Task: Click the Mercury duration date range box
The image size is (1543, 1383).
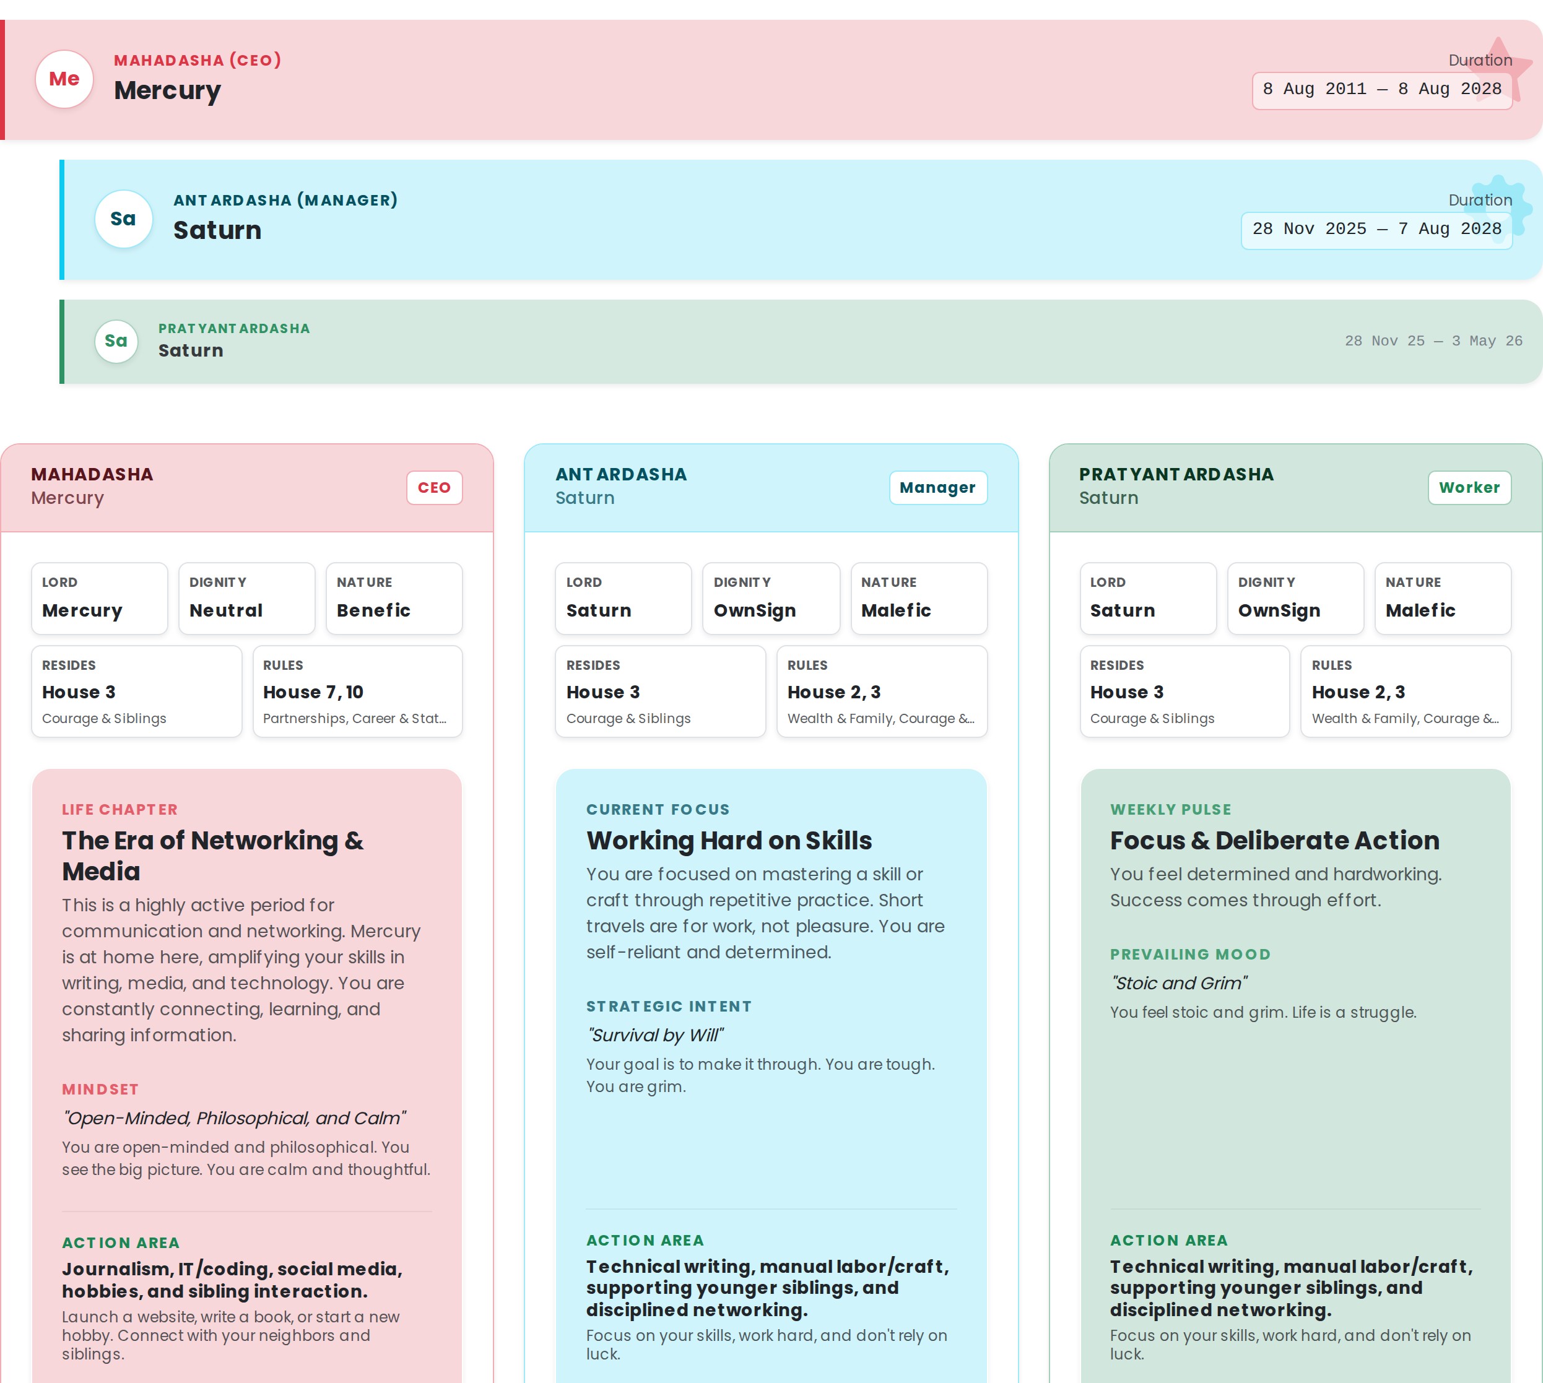Action: 1381,90
